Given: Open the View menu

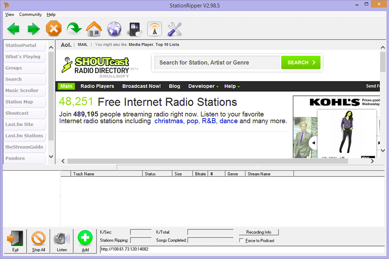Looking at the screenshot, I should [x=10, y=15].
